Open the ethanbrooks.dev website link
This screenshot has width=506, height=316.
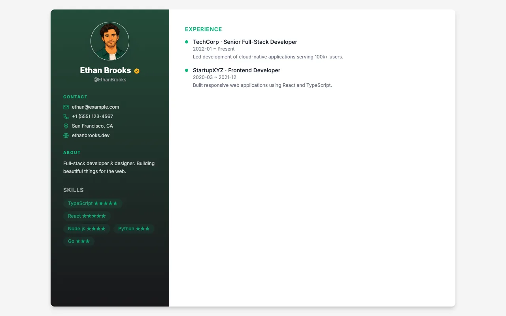pos(91,135)
